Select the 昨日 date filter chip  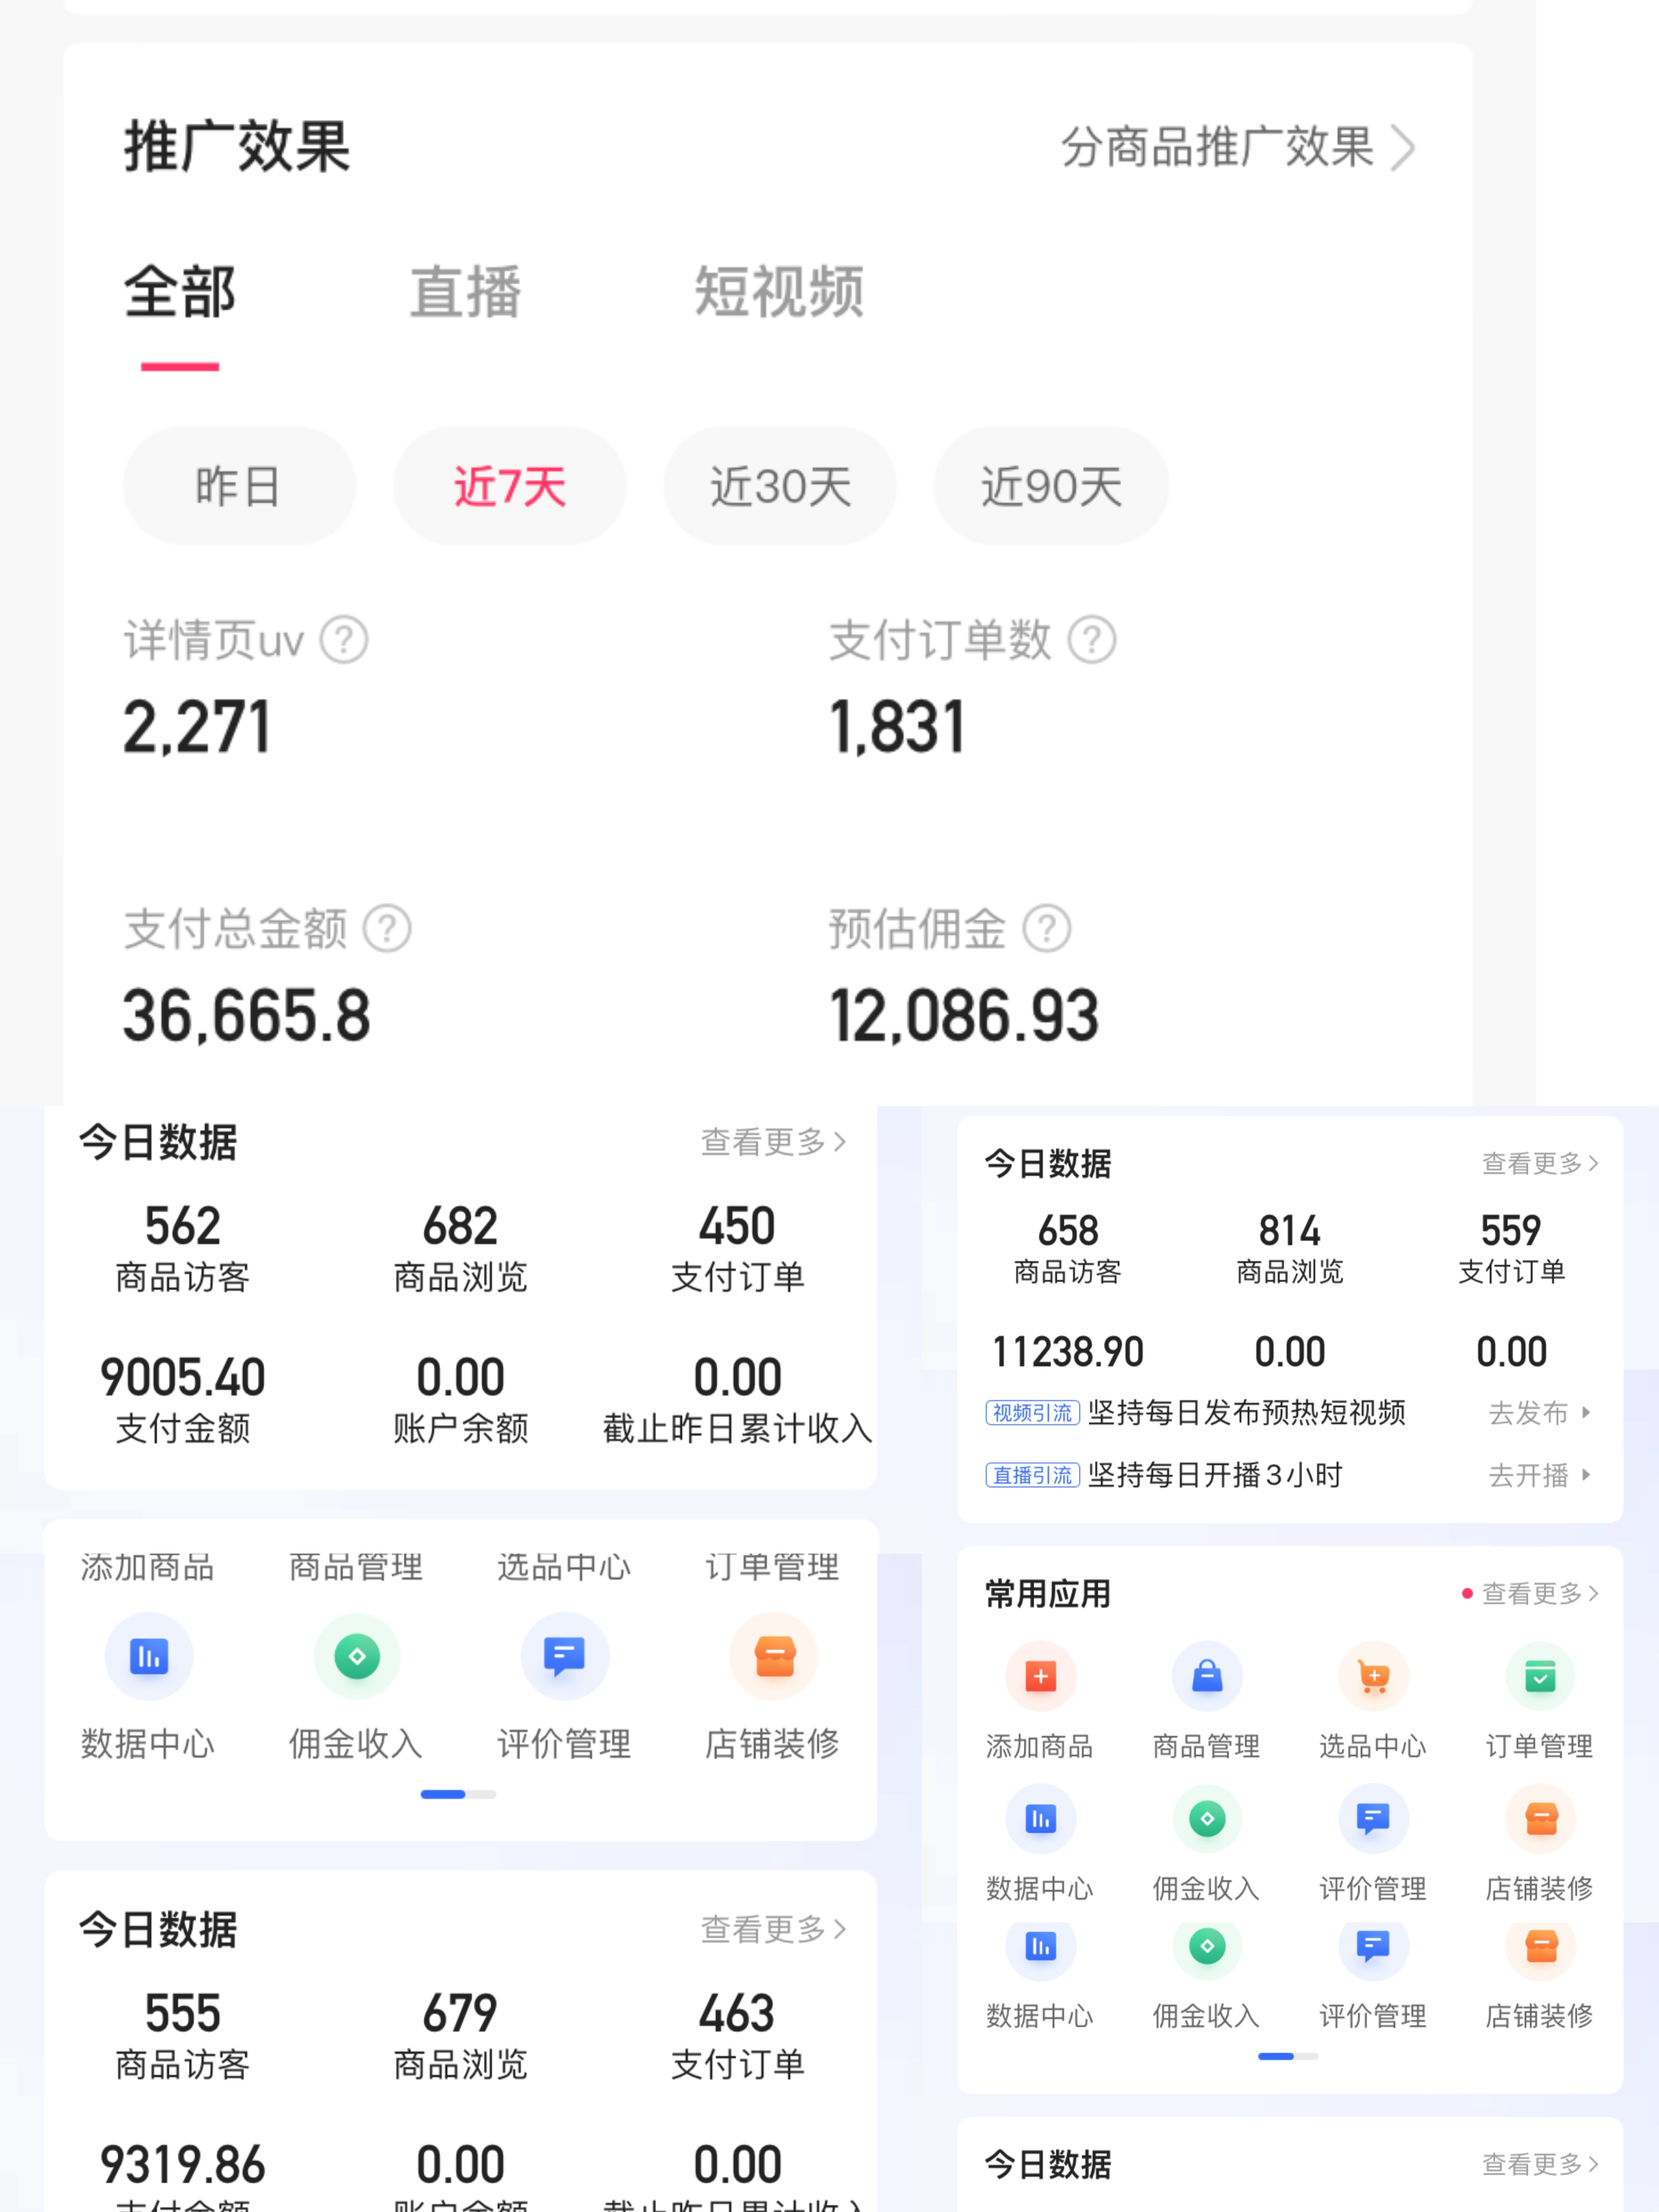(x=239, y=486)
